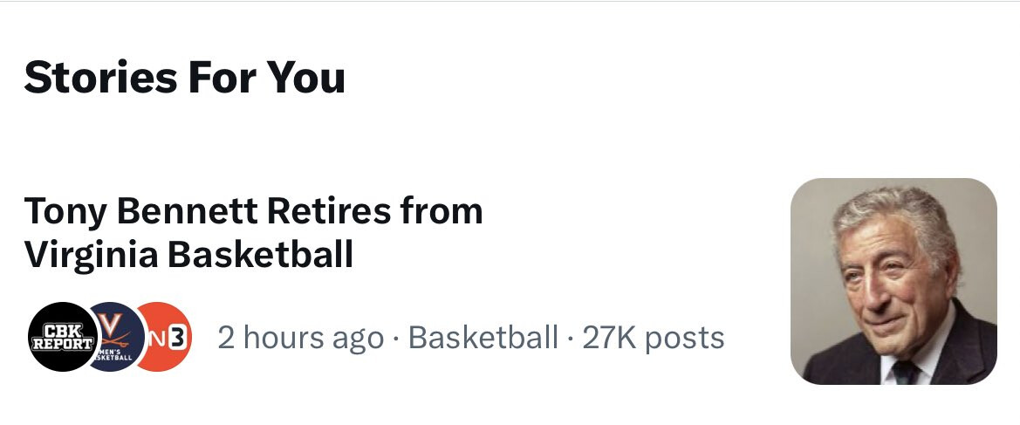The height and width of the screenshot is (425, 1020).
Task: Click the CBK Report profile avatar
Action: [61, 337]
